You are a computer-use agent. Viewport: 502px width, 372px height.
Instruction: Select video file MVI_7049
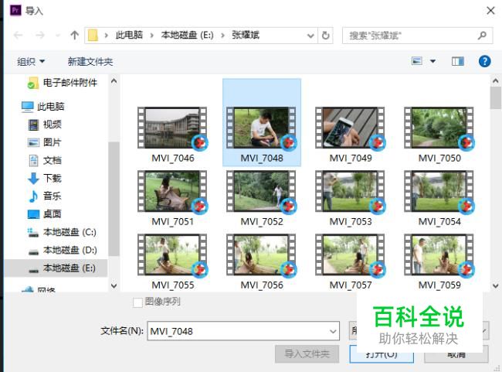tap(351, 135)
